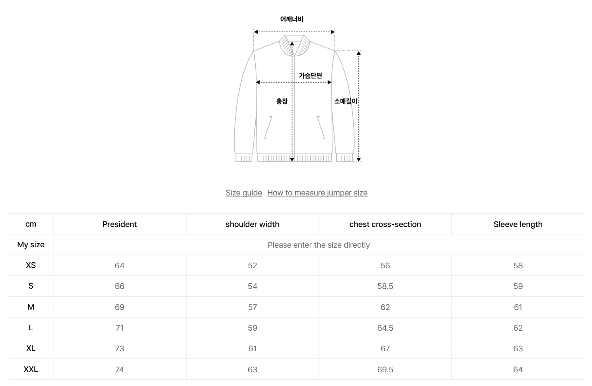This screenshot has width=592, height=386.
Task: Select the M size row
Action: click(x=31, y=307)
